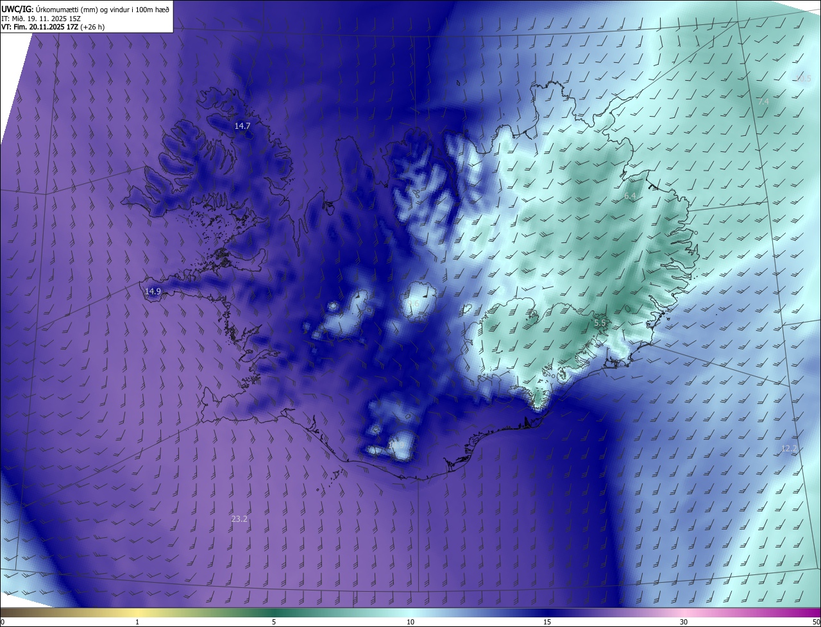Viewport: 821px width, 627px height.
Task: Click the '10' tick on the color scale
Action: (410, 622)
